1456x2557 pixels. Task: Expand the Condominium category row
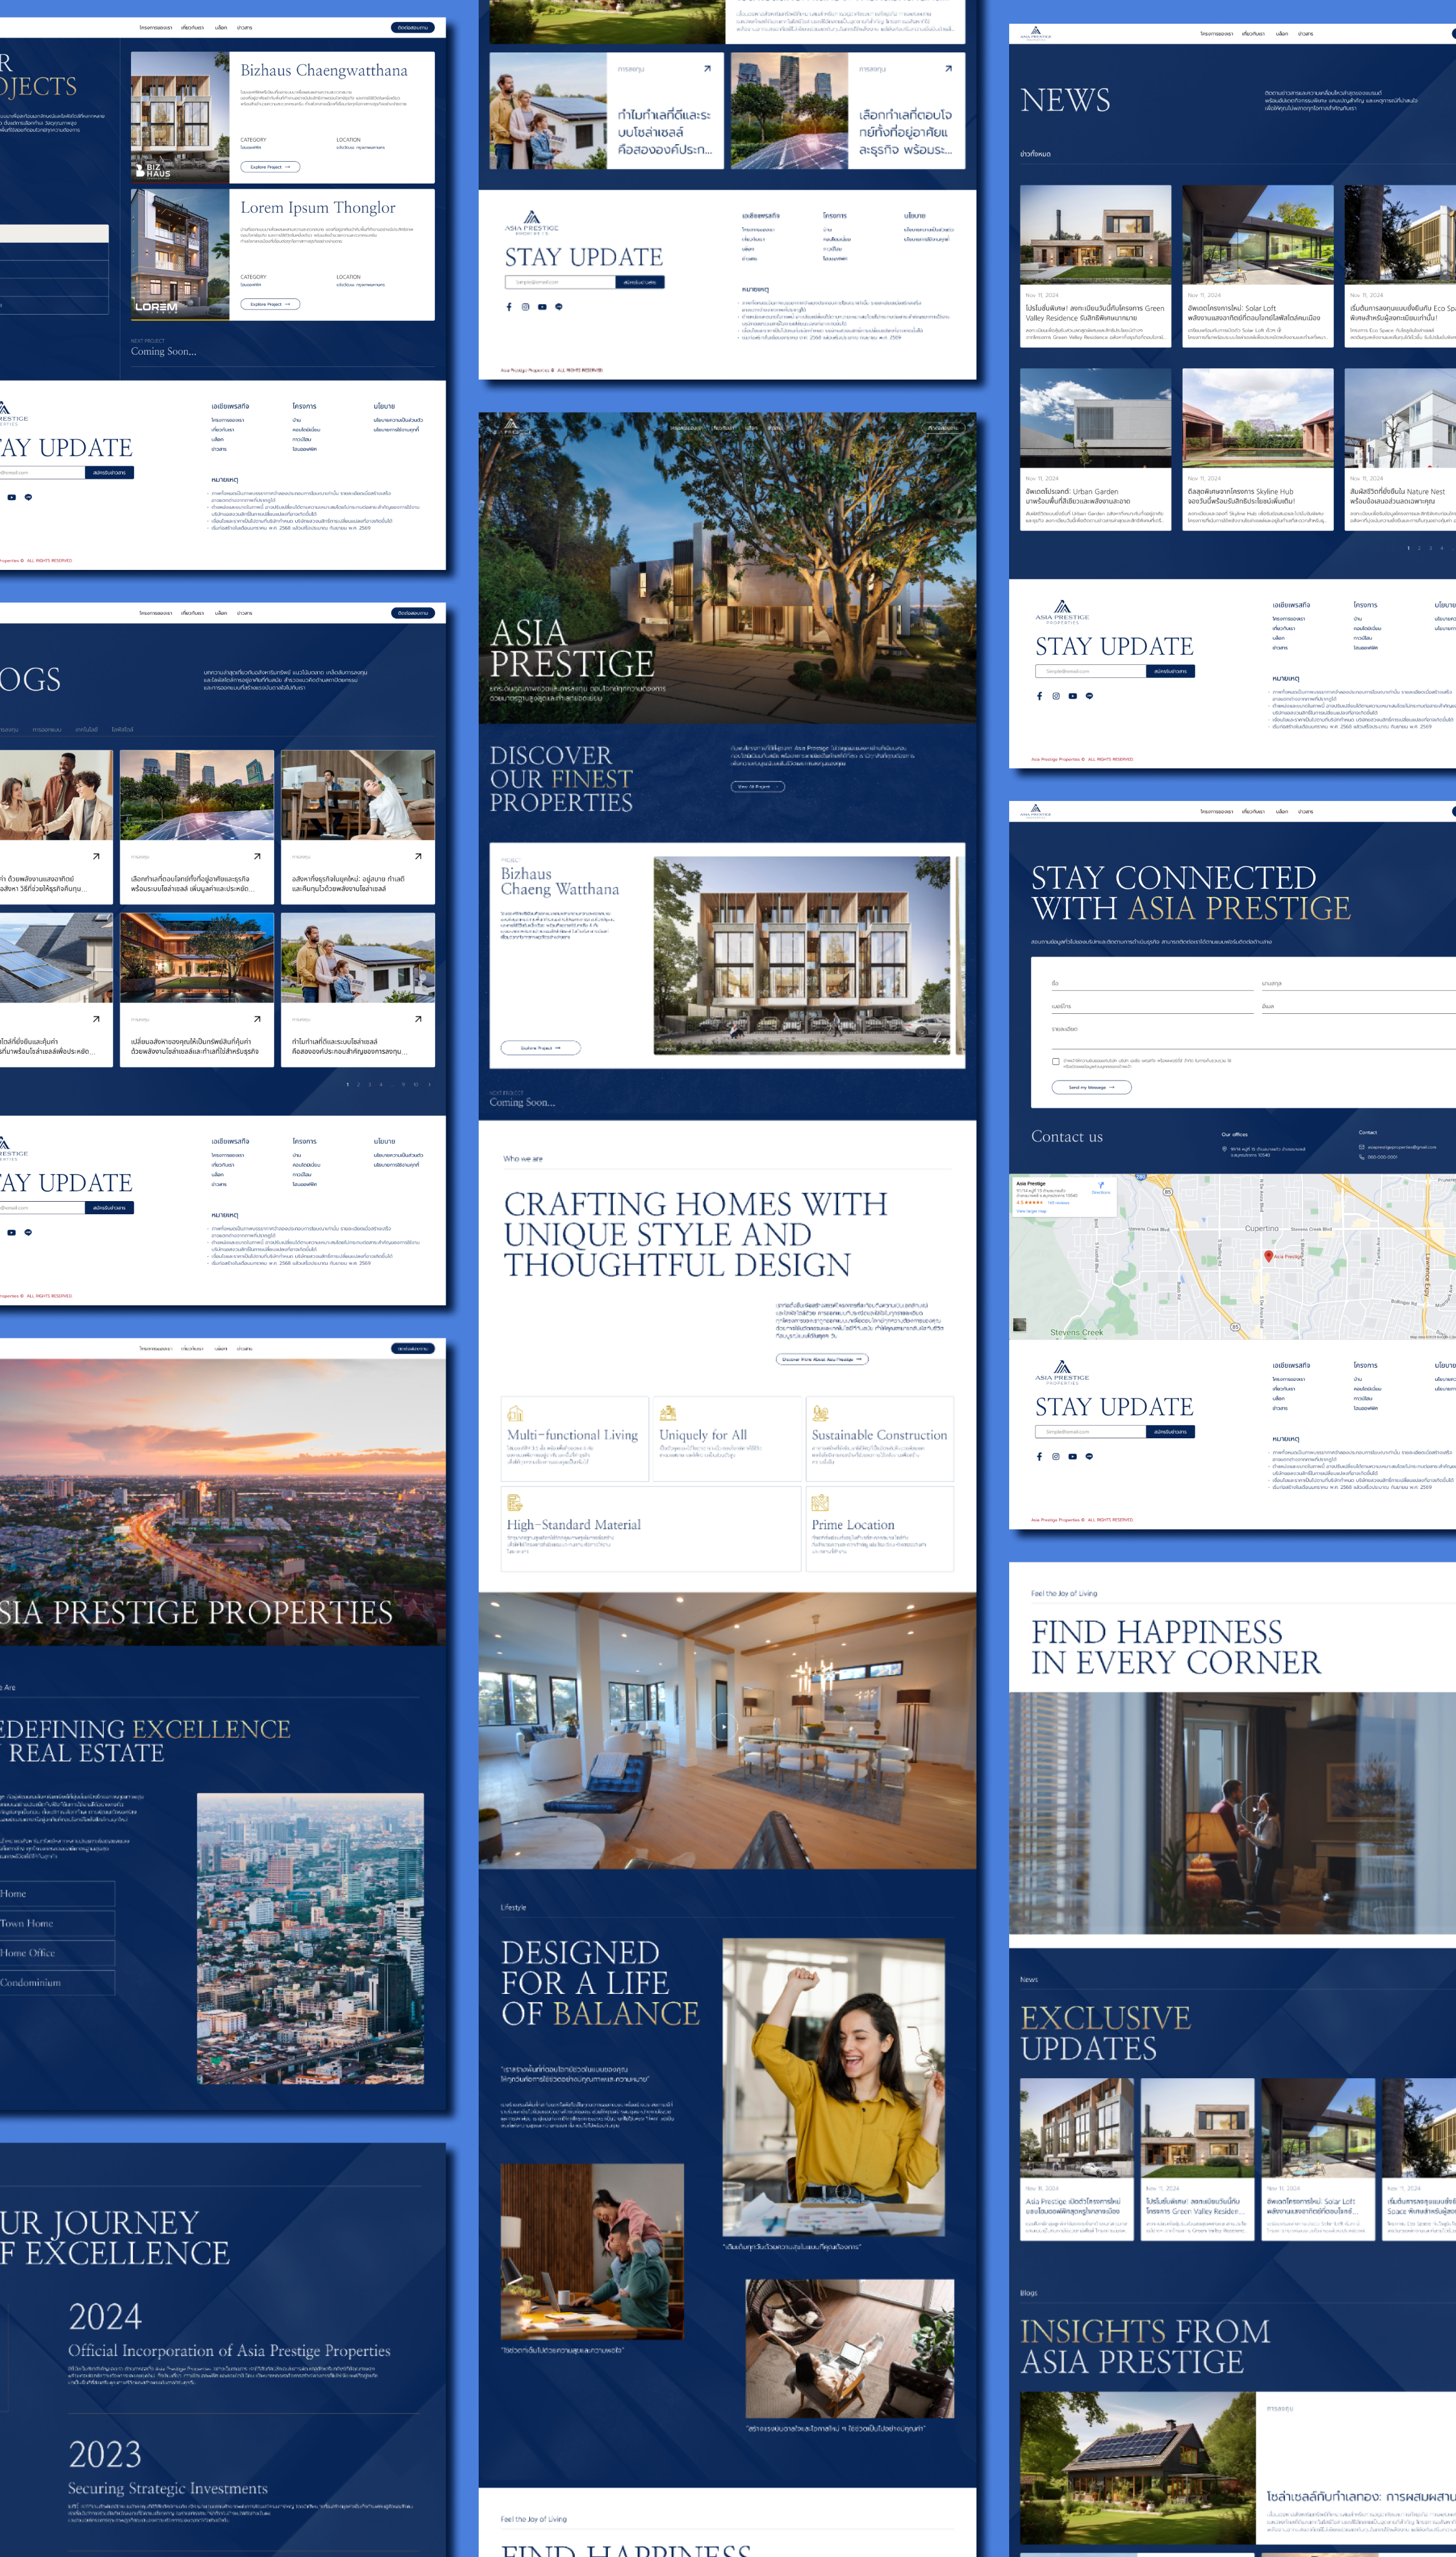coord(56,1982)
